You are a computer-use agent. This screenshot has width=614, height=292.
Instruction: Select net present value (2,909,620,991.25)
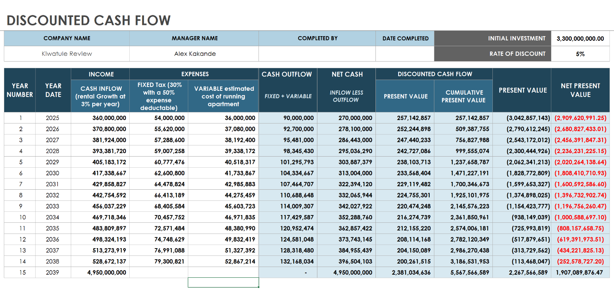coord(580,118)
